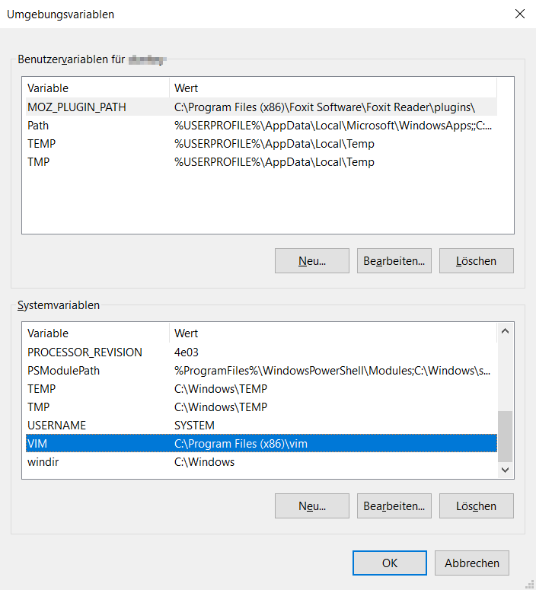
Task: Click the system variables scrollbar up arrow
Action: tap(505, 331)
